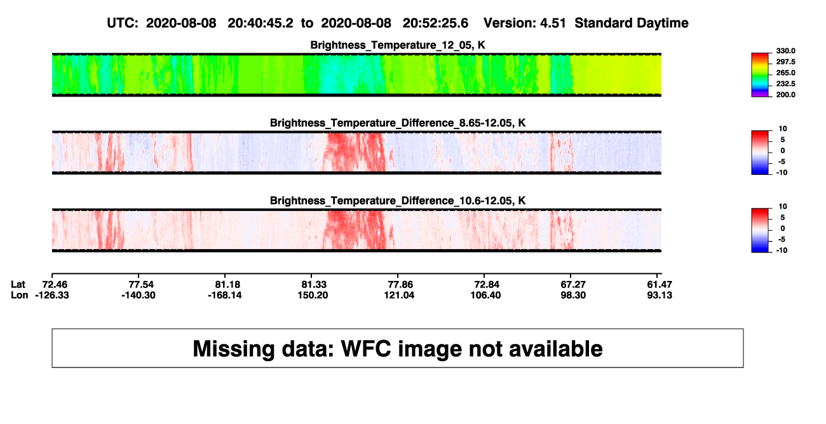Image resolution: width=826 pixels, height=424 pixels.
Task: Click the longitude value -126.33
Action: [x=52, y=295]
